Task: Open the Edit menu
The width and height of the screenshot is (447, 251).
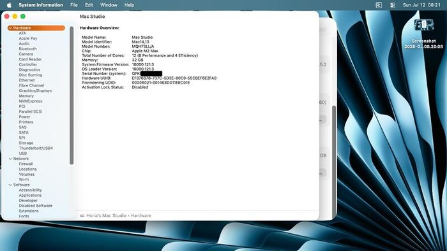Action: click(x=89, y=5)
